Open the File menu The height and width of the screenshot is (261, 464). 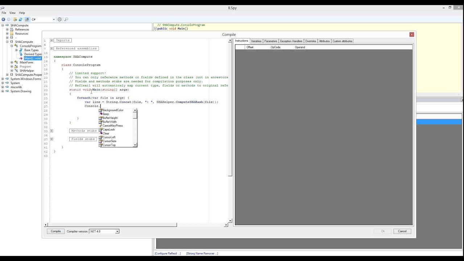(x=4, y=13)
